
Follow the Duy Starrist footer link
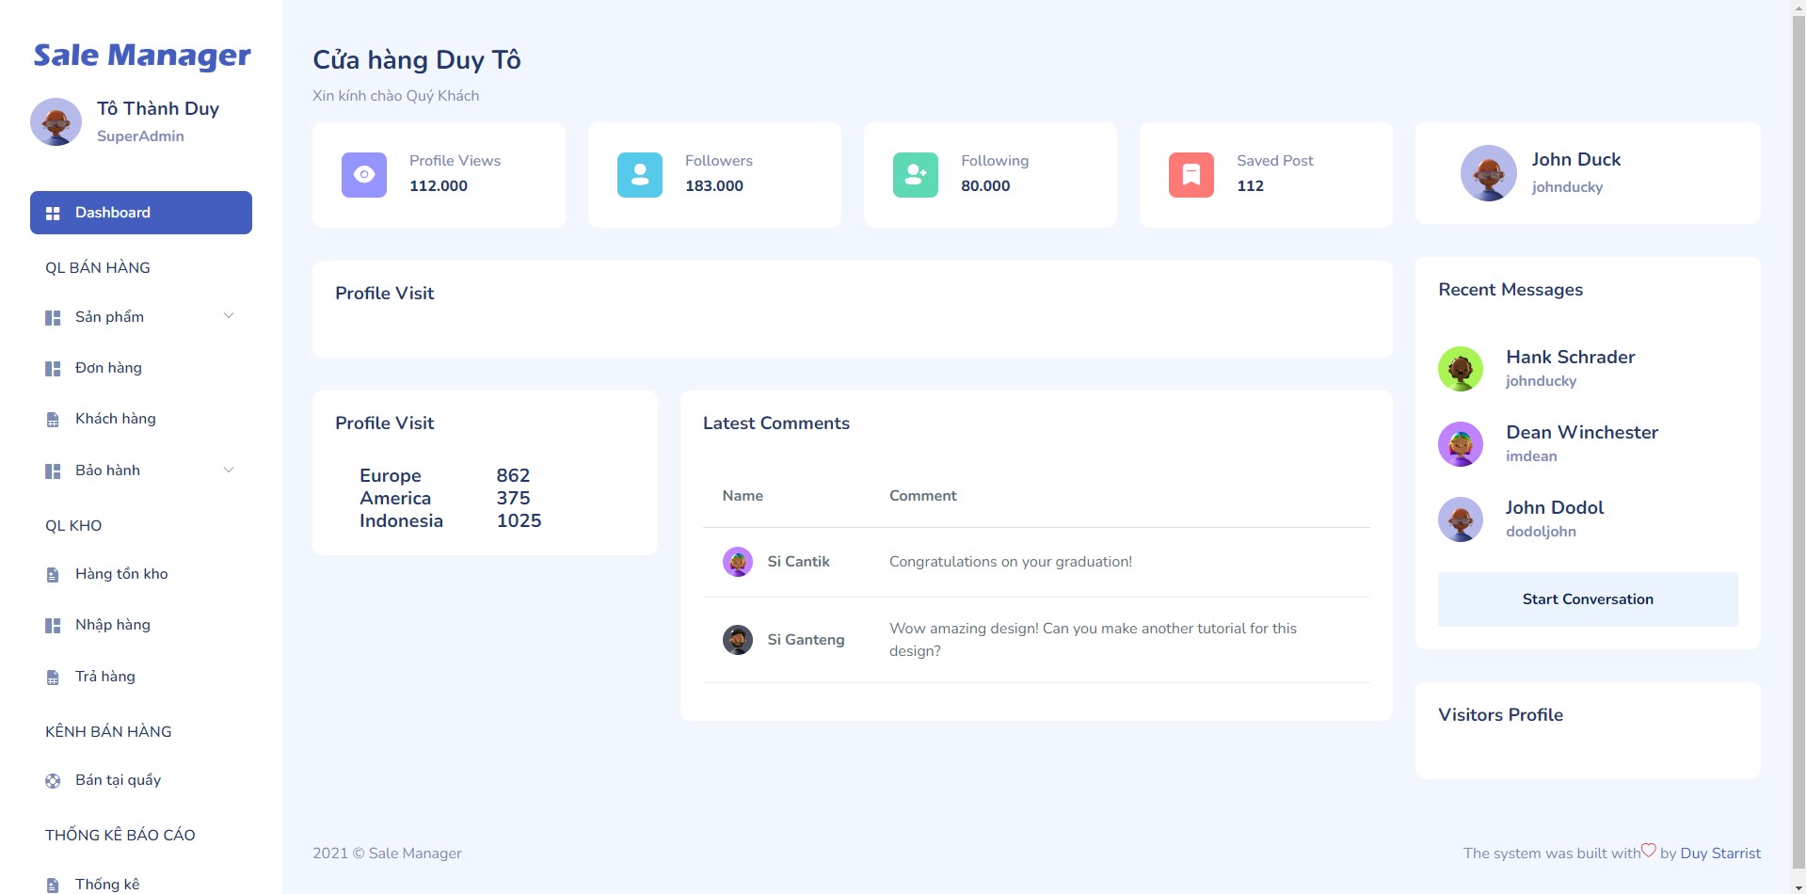tap(1719, 854)
